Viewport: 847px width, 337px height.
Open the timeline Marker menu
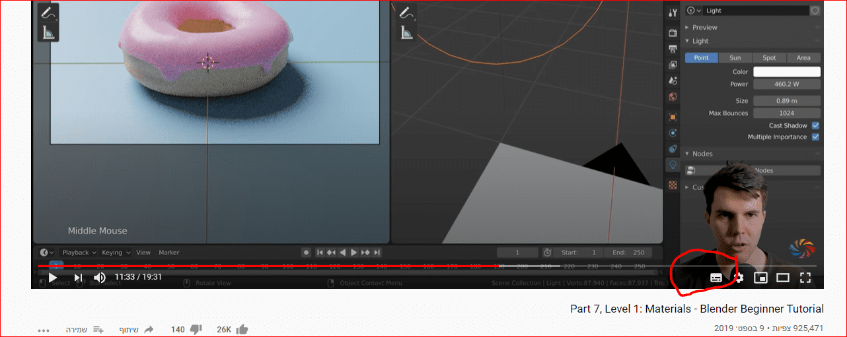coord(169,253)
